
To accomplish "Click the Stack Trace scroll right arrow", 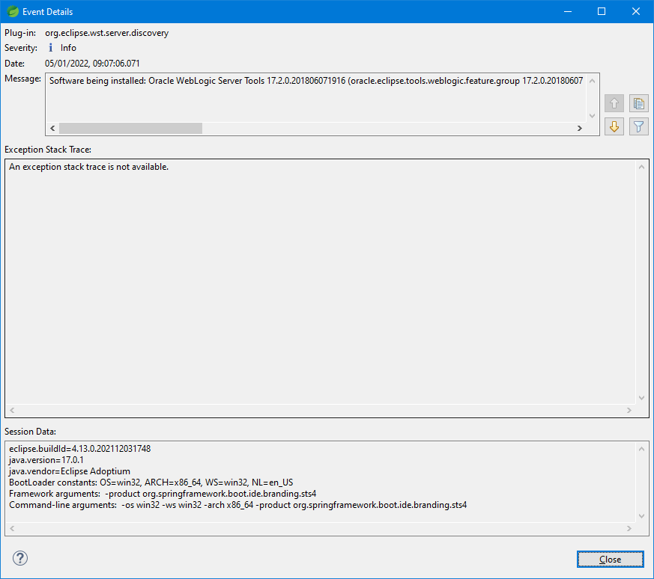I will pyautogui.click(x=629, y=410).
